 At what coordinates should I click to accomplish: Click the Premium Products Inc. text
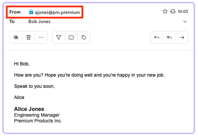click(38, 121)
